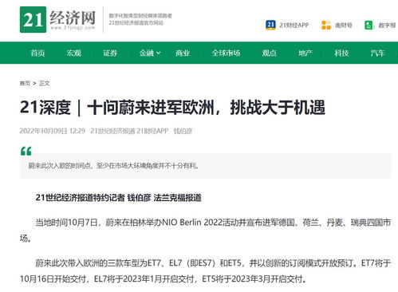The width and height of the screenshot is (398, 292).
Task: Go to the 汽车 section
Action: [377, 53]
